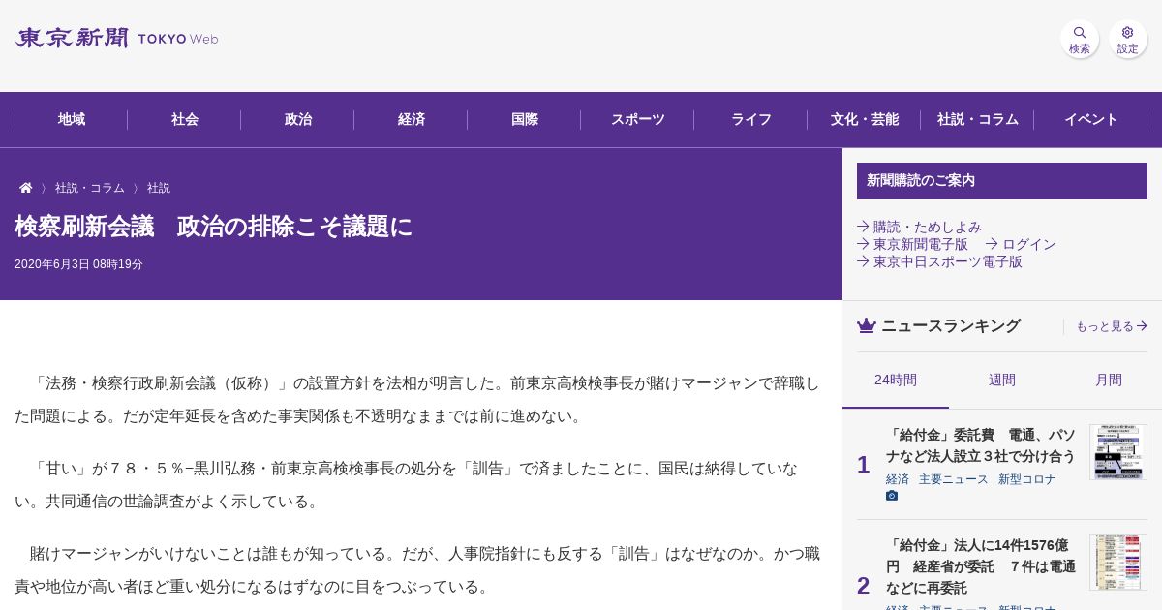Switch to the 月間 ranking tab
Screen dimensions: 1162x610
(x=1109, y=380)
